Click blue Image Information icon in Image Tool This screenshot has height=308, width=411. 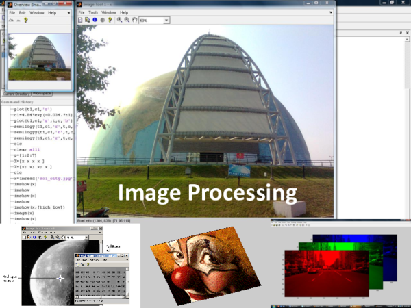tap(95, 20)
